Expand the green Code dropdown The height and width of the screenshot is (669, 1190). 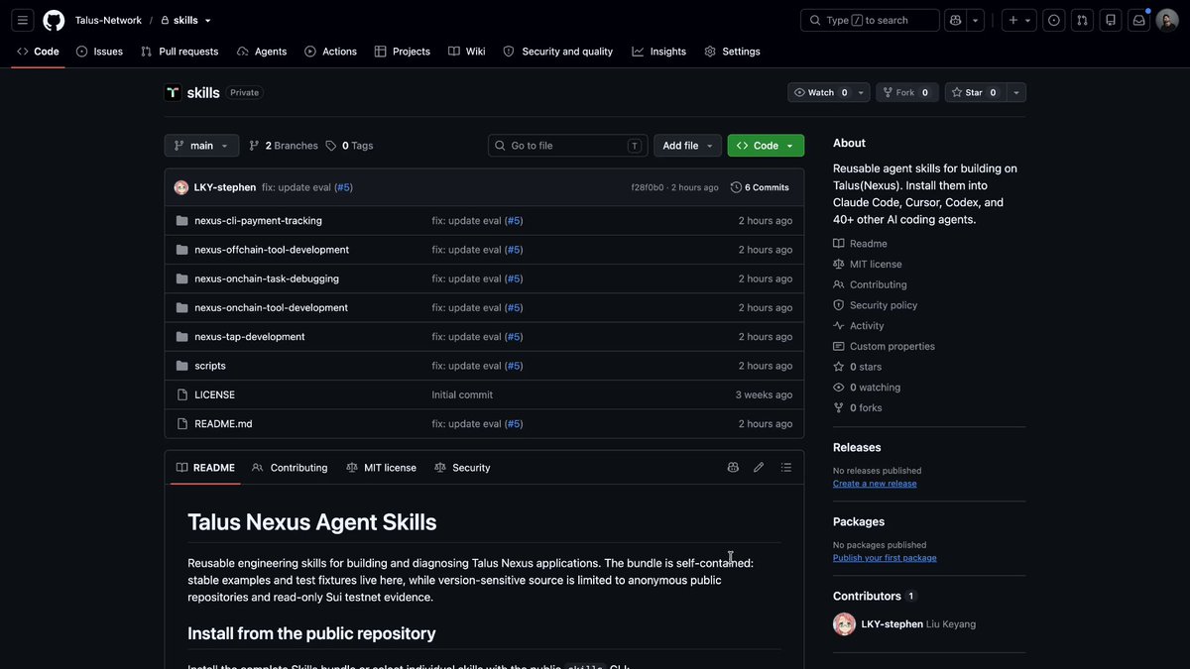(x=766, y=146)
